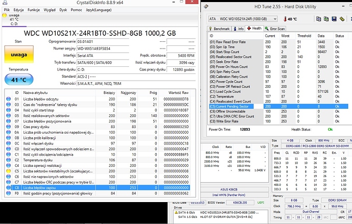Click the Threshold column header in HD Tune
The height and width of the screenshot is (224, 352).
(304, 36)
